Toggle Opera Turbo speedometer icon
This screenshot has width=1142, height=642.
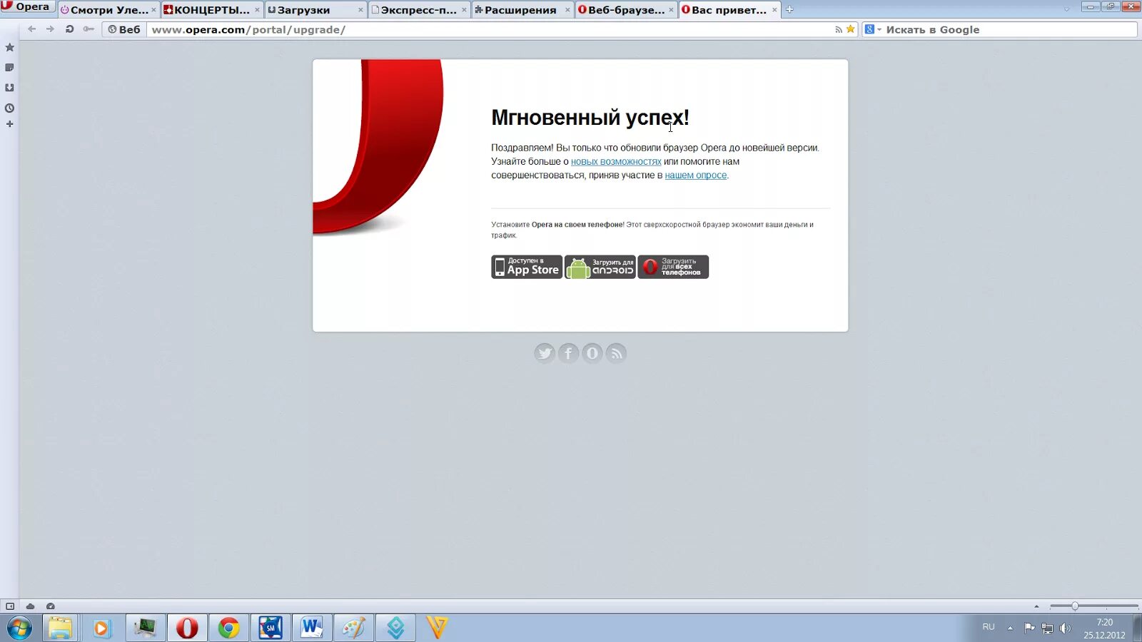[x=50, y=606]
